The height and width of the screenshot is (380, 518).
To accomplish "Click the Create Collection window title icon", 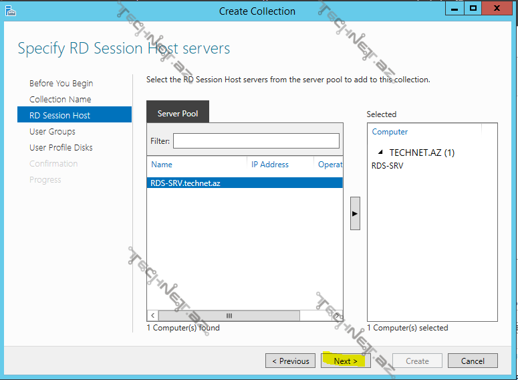I will [x=9, y=11].
